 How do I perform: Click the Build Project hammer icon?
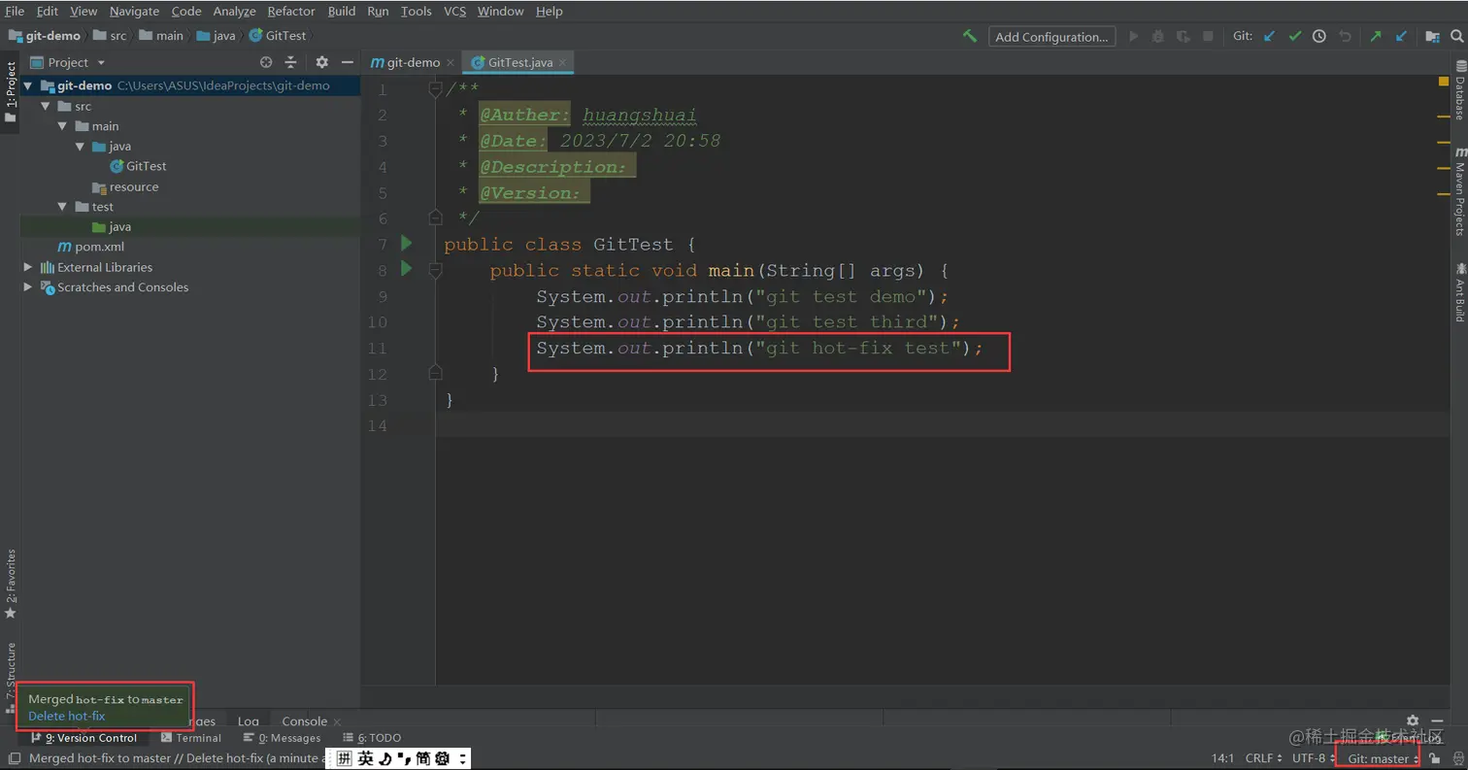pos(969,36)
